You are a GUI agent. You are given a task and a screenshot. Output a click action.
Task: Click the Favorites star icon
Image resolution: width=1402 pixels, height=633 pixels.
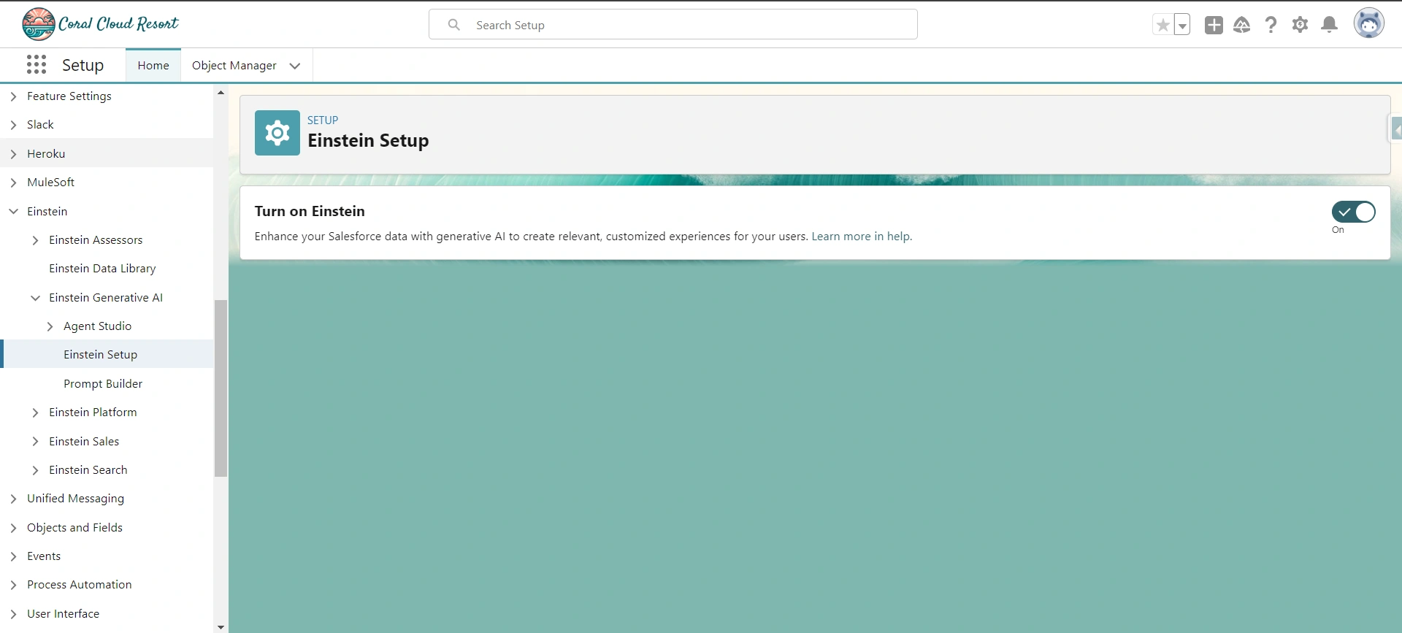[x=1162, y=25]
